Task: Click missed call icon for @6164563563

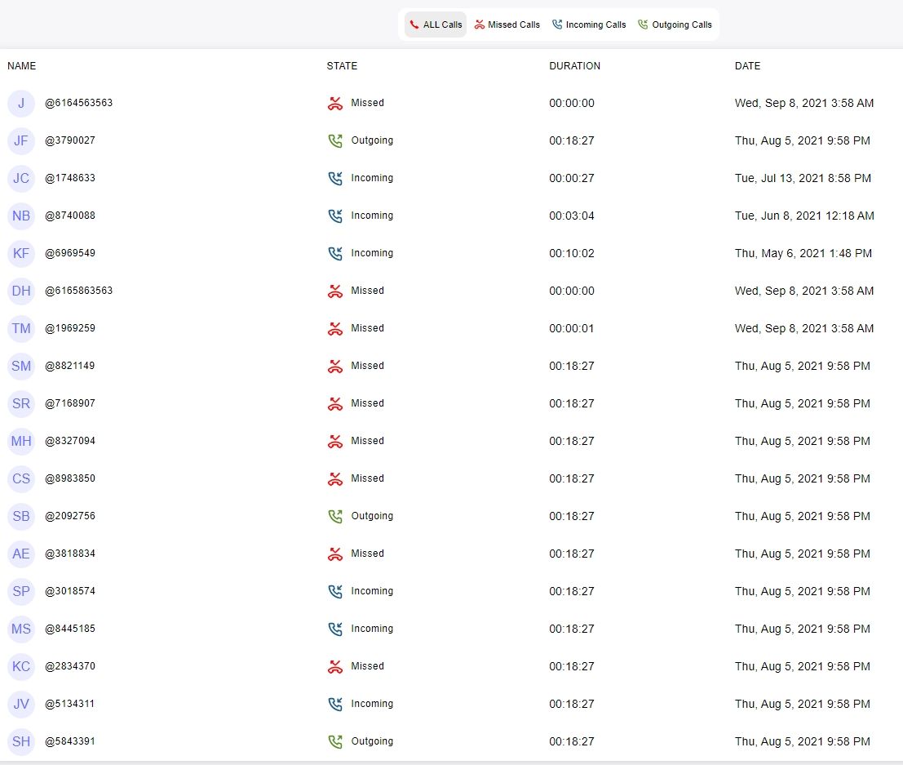Action: tap(335, 103)
